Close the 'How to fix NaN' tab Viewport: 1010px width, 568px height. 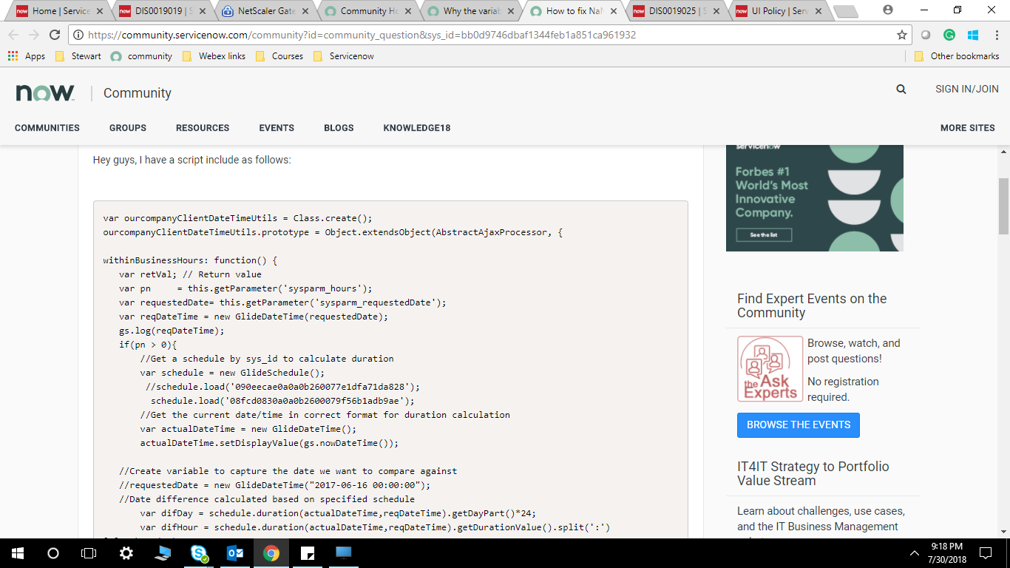[x=612, y=11]
